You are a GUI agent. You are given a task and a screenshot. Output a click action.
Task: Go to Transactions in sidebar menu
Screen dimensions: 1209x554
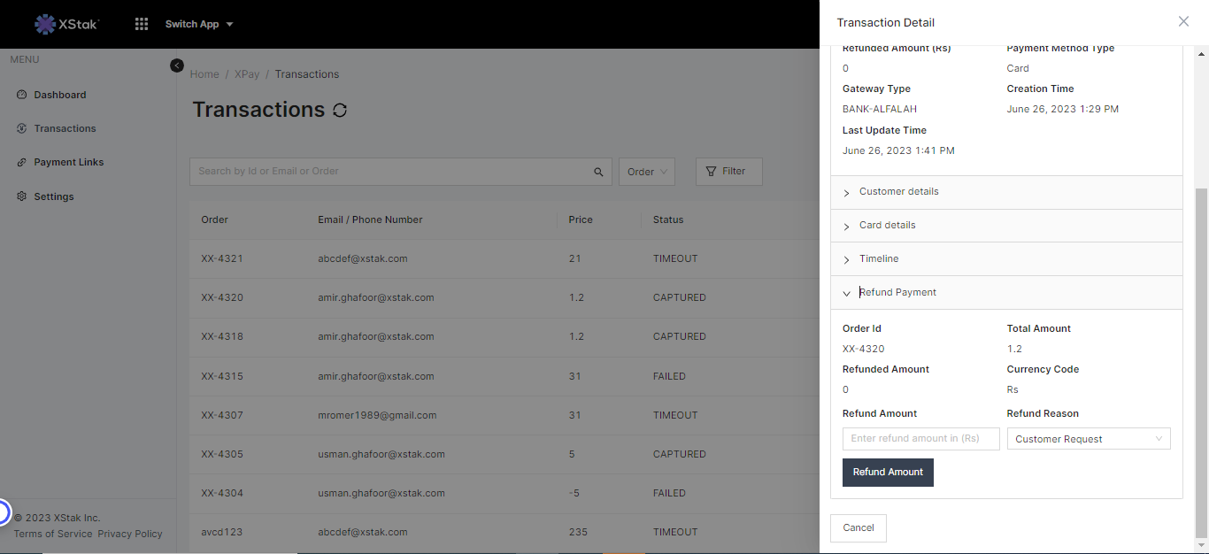(x=65, y=128)
